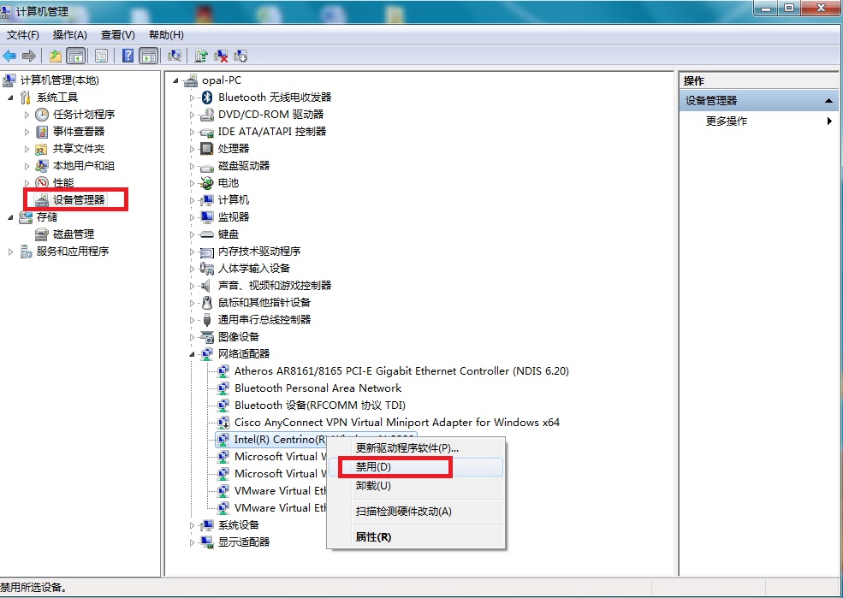This screenshot has height=598, width=843.
Task: Open 更多操作 in the actions pane
Action: [x=727, y=121]
